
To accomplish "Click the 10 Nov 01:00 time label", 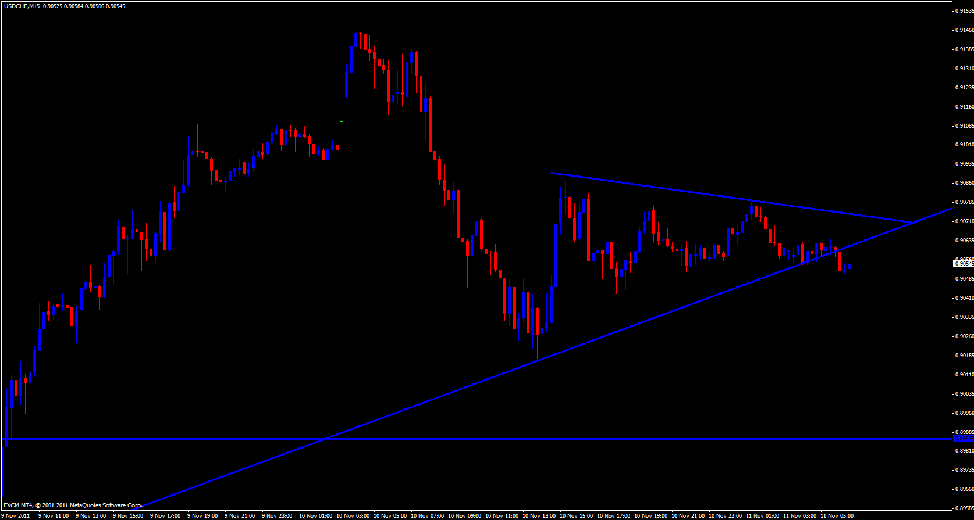I will click(x=315, y=515).
